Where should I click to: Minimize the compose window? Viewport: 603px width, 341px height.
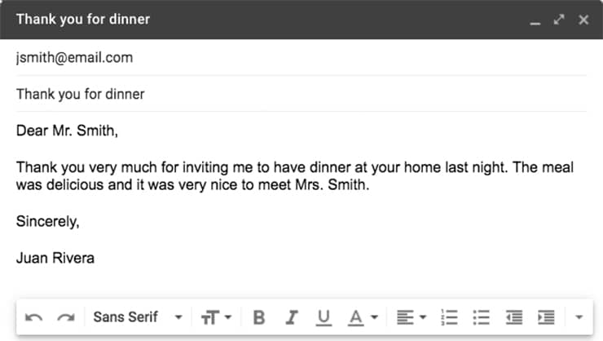(x=535, y=20)
